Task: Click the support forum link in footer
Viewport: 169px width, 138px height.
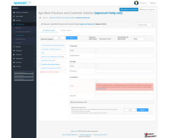Action: [x=85, y=135]
